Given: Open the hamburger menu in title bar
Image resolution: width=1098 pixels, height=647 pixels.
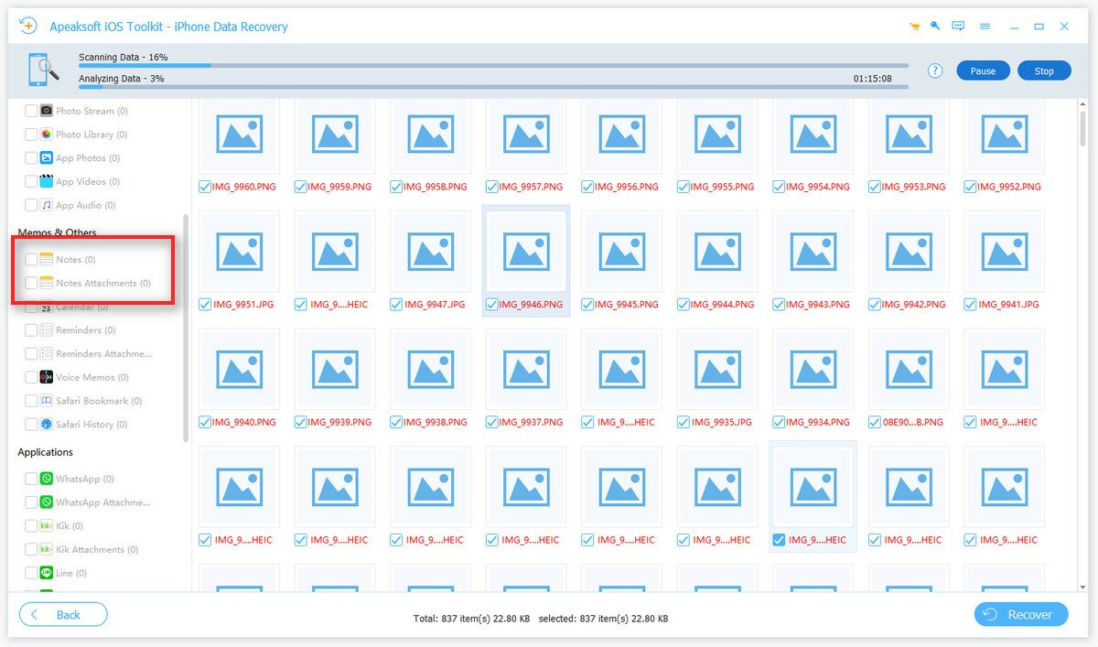Looking at the screenshot, I should [985, 27].
